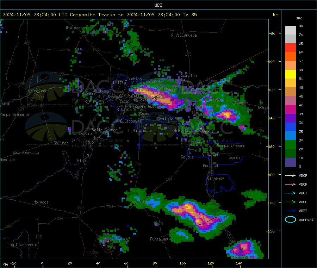Click the 'El_Desvio' map label

point(82,133)
